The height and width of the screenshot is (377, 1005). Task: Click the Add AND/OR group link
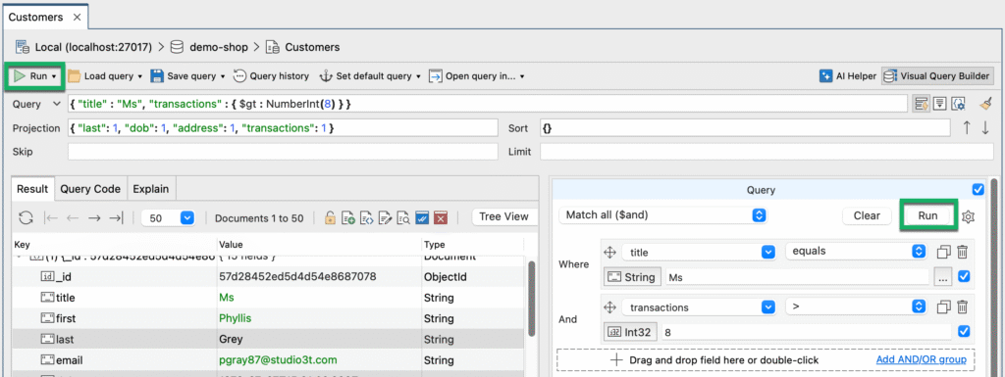click(x=921, y=359)
